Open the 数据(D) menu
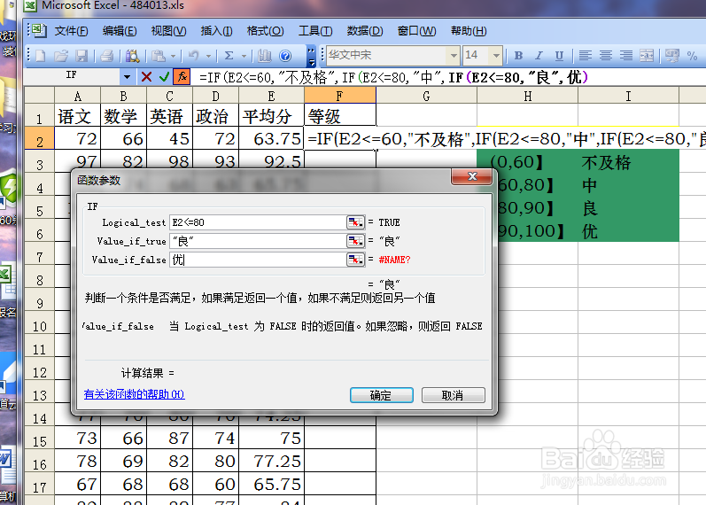706x505 pixels. (365, 31)
